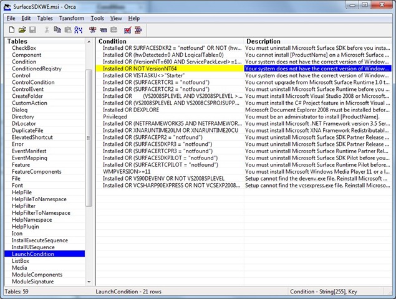Image resolution: width=396 pixels, height=299 pixels.
Task: Open the Tools menu
Action: (x=97, y=19)
